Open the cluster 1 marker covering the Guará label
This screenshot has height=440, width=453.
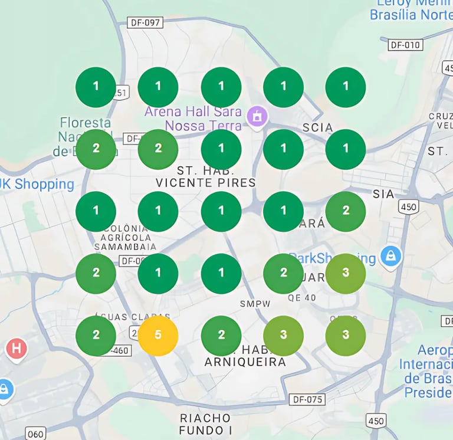[x=283, y=212]
